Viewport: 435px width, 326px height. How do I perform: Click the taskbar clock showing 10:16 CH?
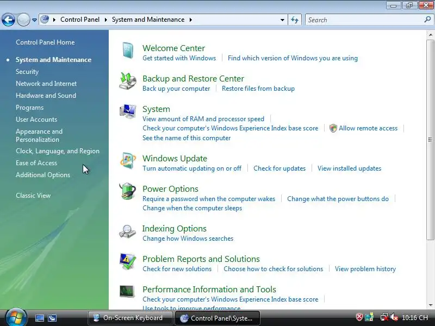click(x=415, y=318)
